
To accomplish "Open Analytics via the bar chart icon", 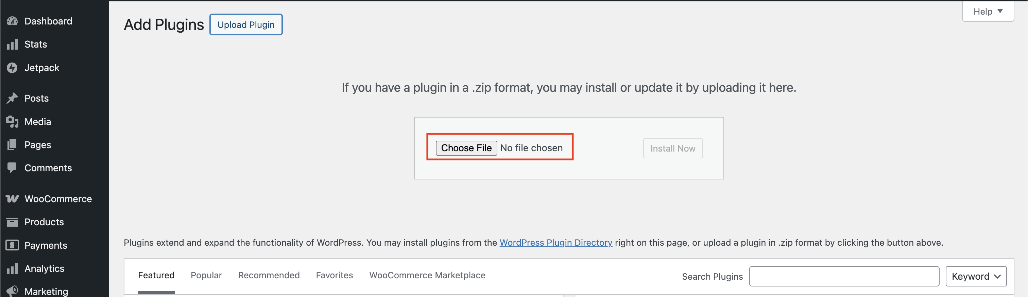I will pyautogui.click(x=12, y=268).
